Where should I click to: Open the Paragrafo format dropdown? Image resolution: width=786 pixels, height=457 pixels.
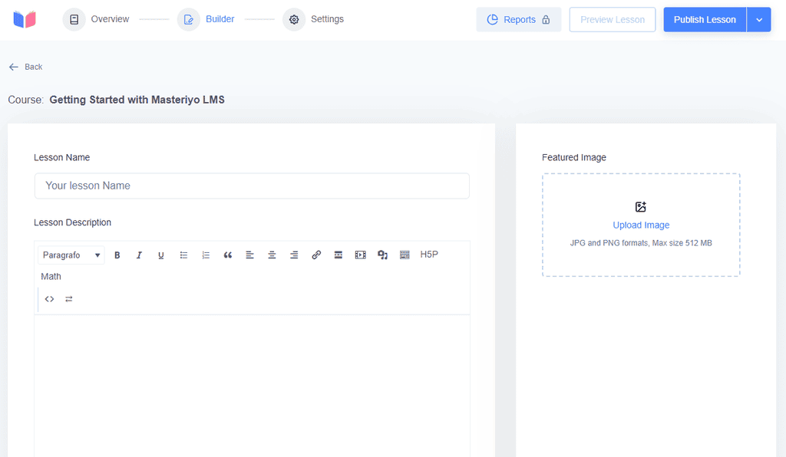[71, 255]
